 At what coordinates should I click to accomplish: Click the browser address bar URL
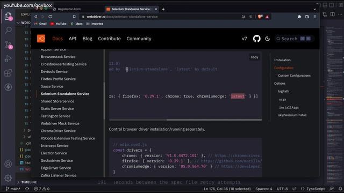122,17
